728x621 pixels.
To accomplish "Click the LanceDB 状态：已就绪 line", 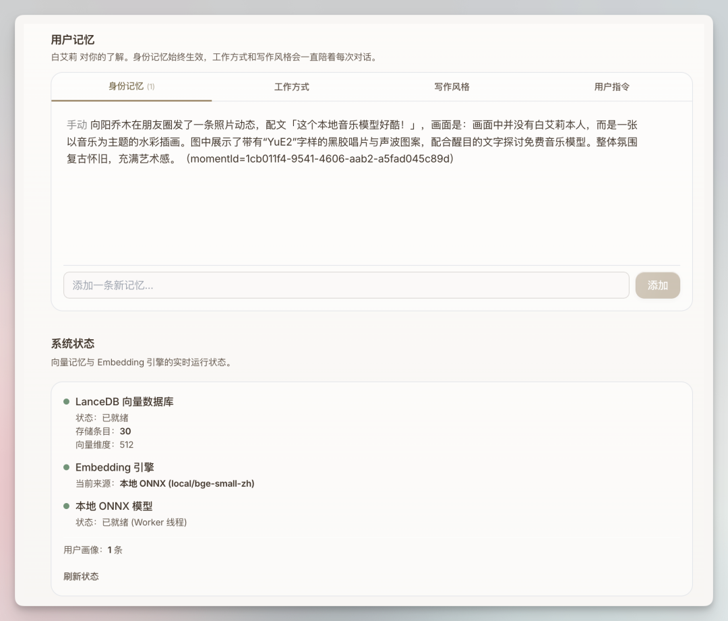I will click(102, 417).
